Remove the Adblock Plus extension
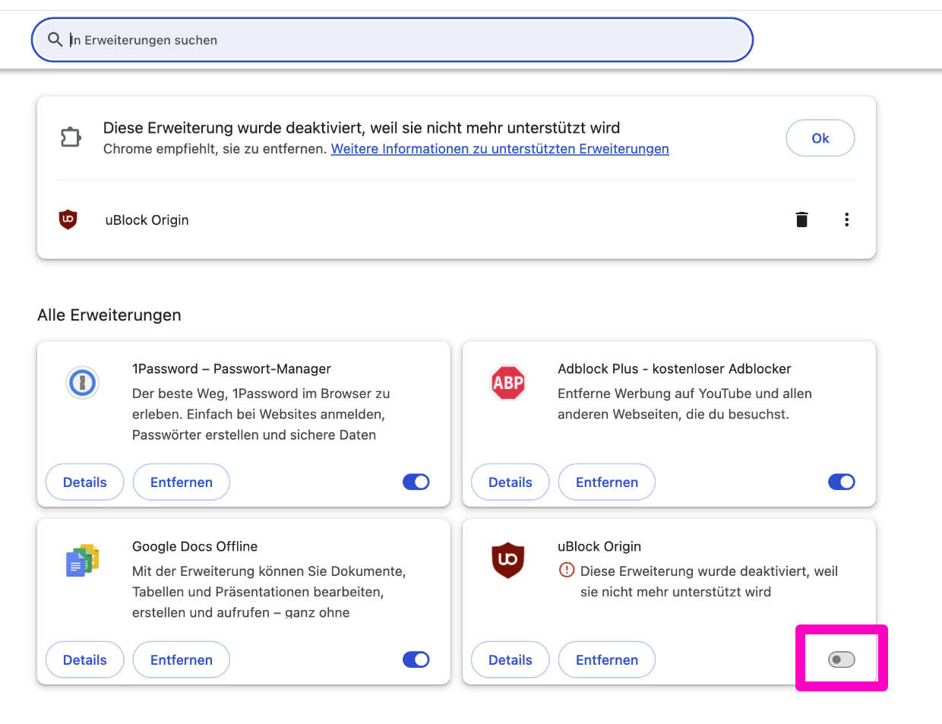Screen dimensions: 942x724 coord(606,482)
